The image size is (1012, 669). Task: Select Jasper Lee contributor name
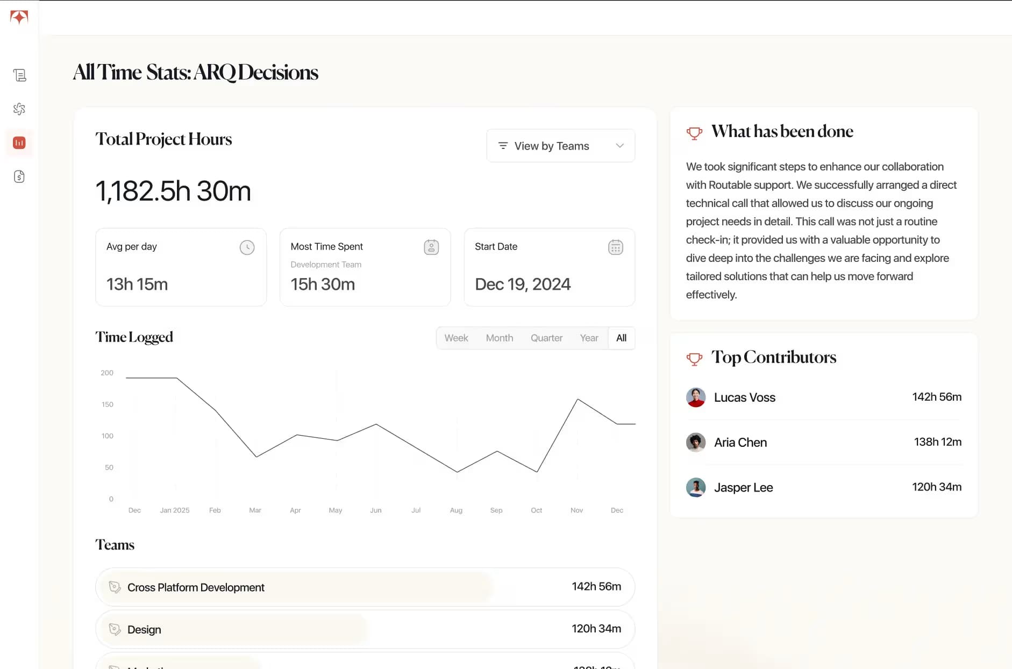[744, 488]
